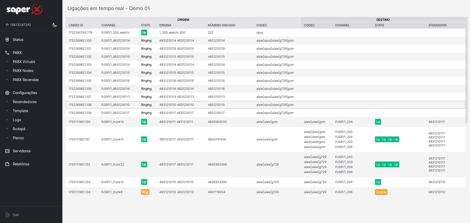Screen dimensions: 470x223
Task: Toggle dark mode with the moon icon
Action: pyautogui.click(x=54, y=25)
